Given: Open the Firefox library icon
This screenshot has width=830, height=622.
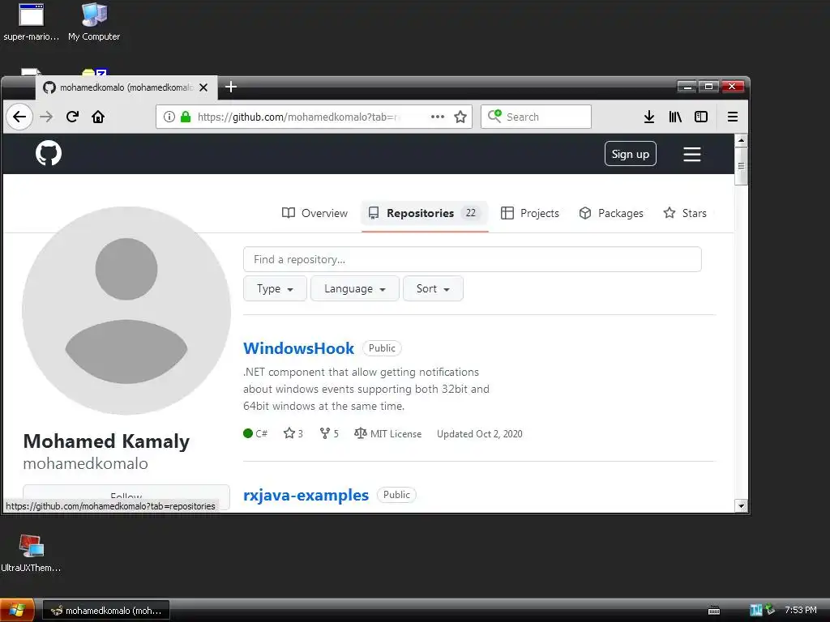Looking at the screenshot, I should click(675, 117).
